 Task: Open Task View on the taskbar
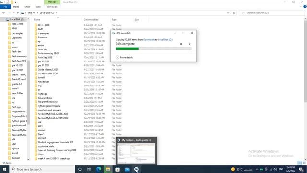[89, 169]
